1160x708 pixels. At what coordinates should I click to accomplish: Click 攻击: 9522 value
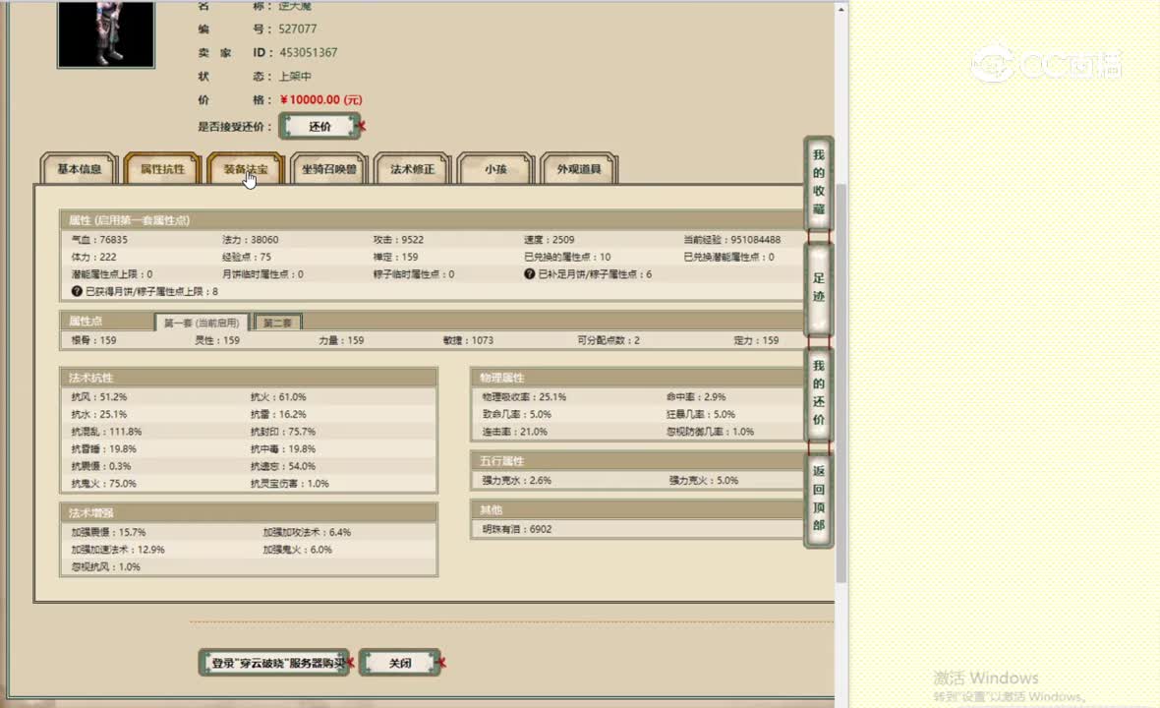pyautogui.click(x=398, y=240)
